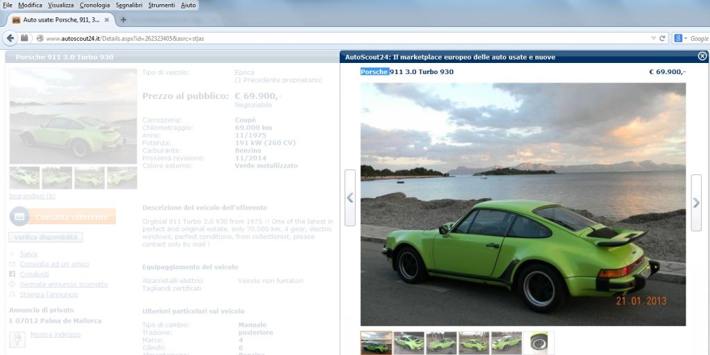Click the Consiglia ad un amico link
Viewport: 710px width, 355px height.
pyautogui.click(x=54, y=264)
